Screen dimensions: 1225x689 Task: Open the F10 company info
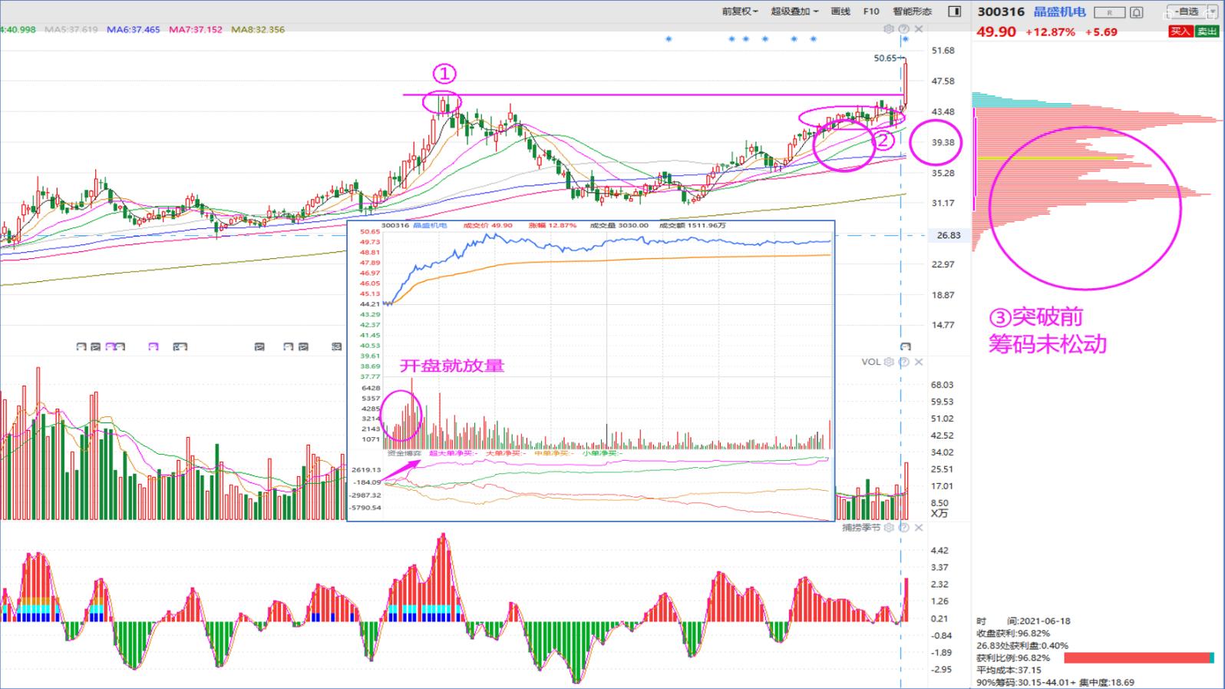coord(871,12)
